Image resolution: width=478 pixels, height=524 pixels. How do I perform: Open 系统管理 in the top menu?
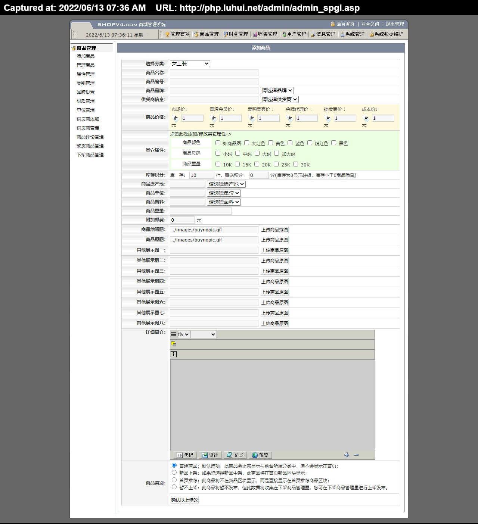(352, 34)
